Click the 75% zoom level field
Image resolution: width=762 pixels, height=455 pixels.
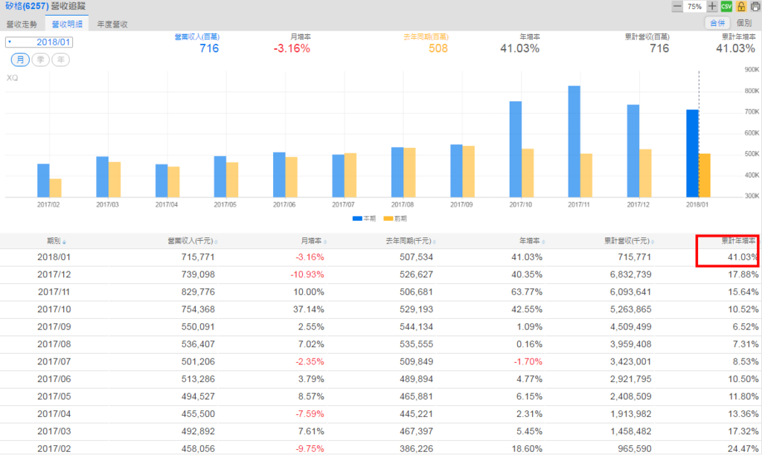[694, 6]
